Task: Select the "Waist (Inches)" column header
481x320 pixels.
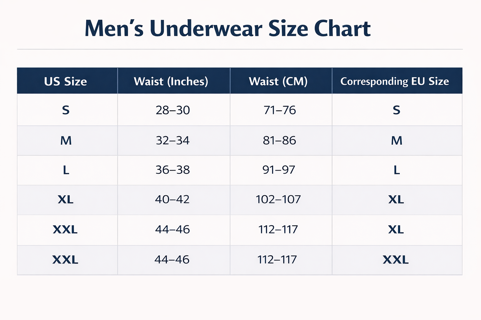Action: pyautogui.click(x=171, y=81)
